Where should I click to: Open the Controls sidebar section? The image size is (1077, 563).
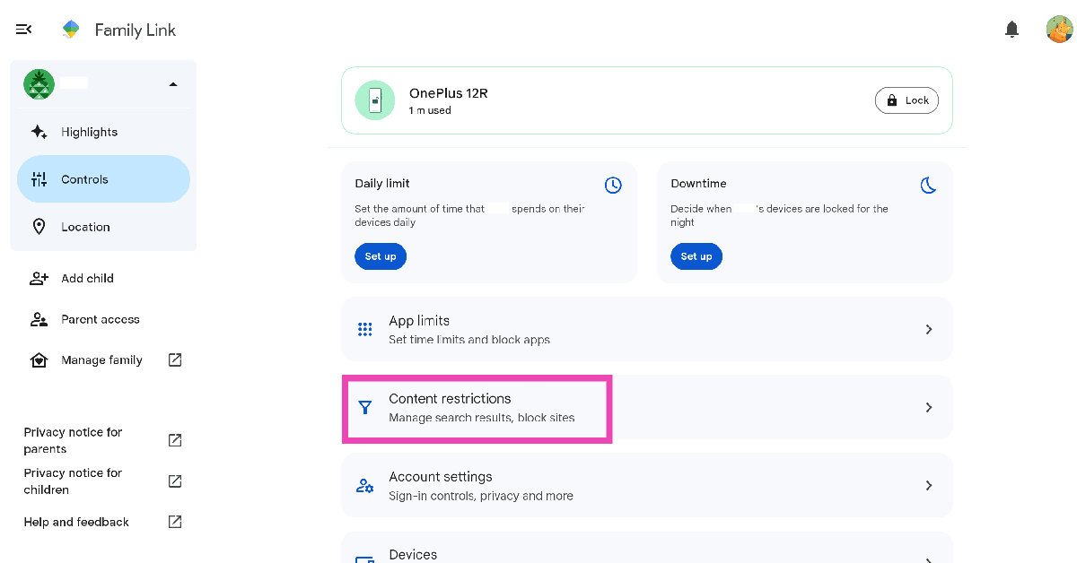pyautogui.click(x=84, y=179)
